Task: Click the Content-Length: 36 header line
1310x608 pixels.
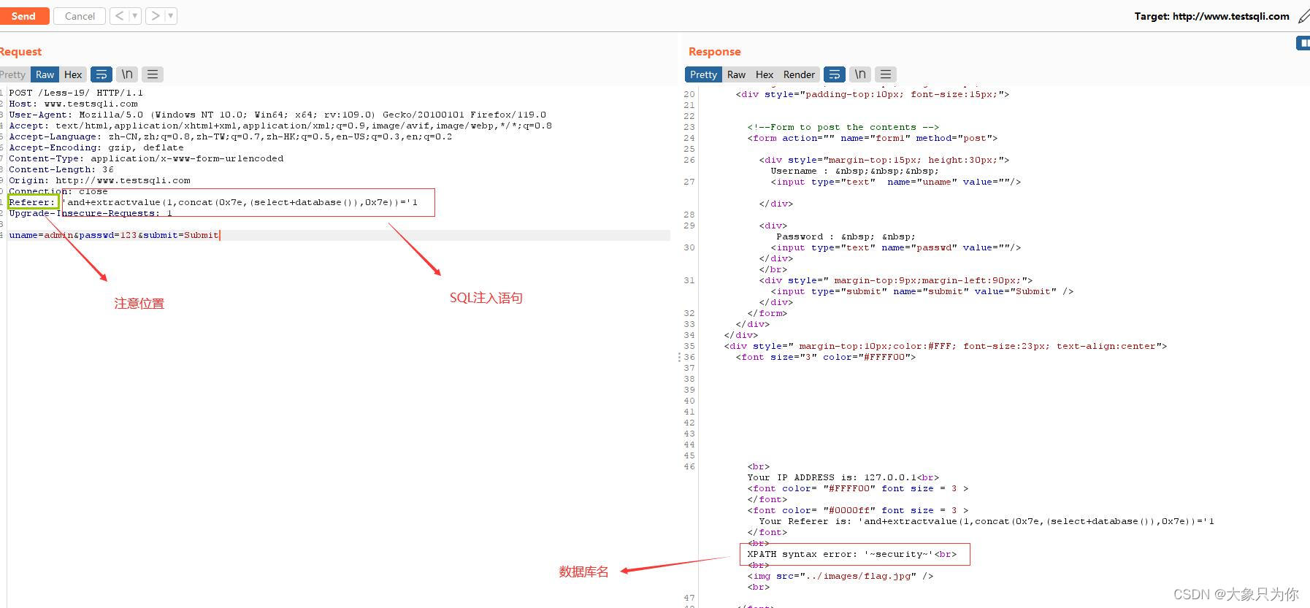Action: click(61, 169)
